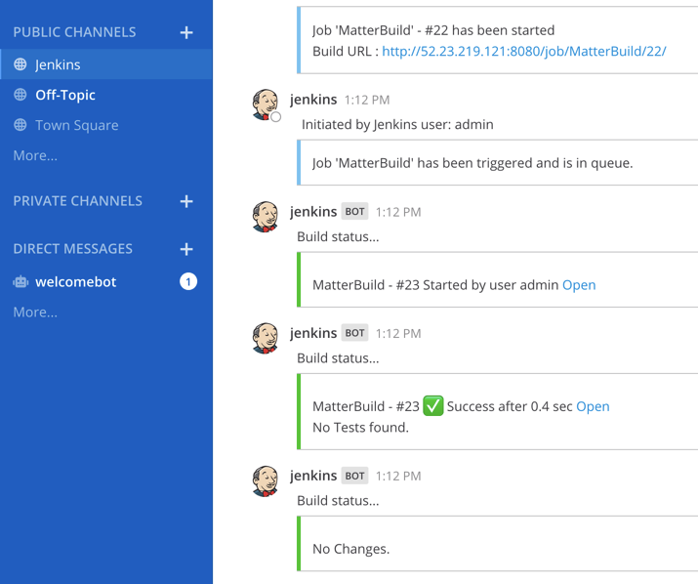Show more public channels via More...
The height and width of the screenshot is (584, 698).
[x=35, y=155]
